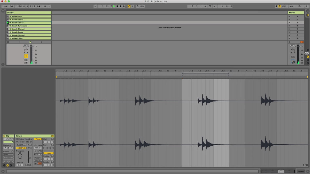Launch Master scene 5
Viewport: 310px width, 174px height.
(289, 29)
